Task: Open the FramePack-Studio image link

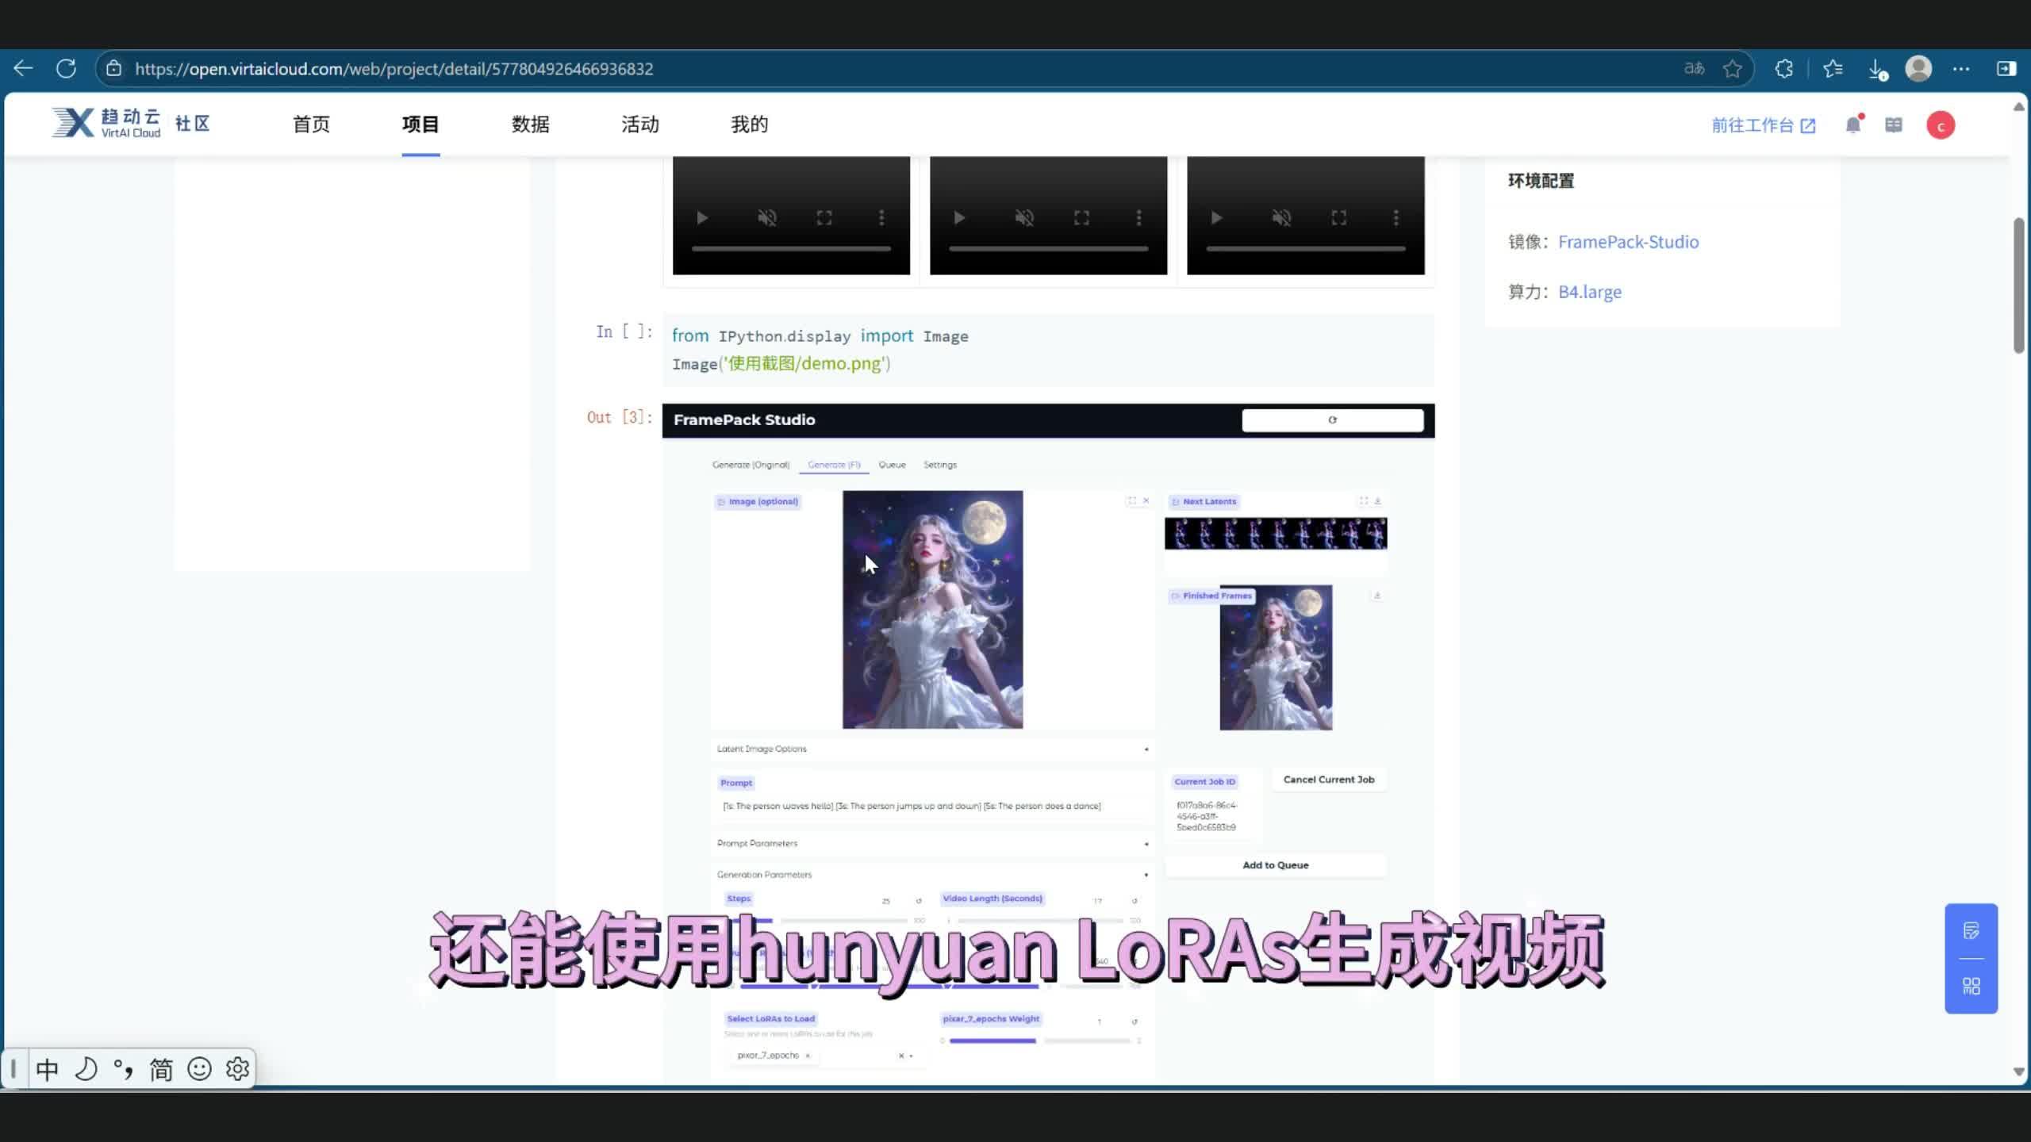Action: click(x=1627, y=241)
